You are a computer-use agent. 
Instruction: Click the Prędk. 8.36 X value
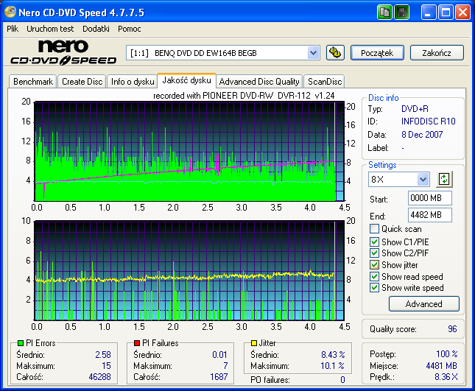[x=446, y=377]
